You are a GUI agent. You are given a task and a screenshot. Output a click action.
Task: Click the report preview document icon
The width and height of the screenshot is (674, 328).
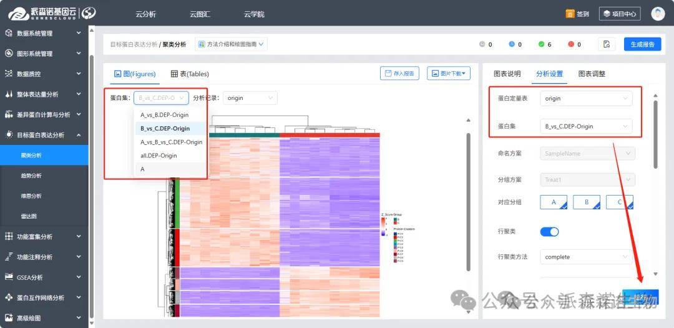click(607, 44)
